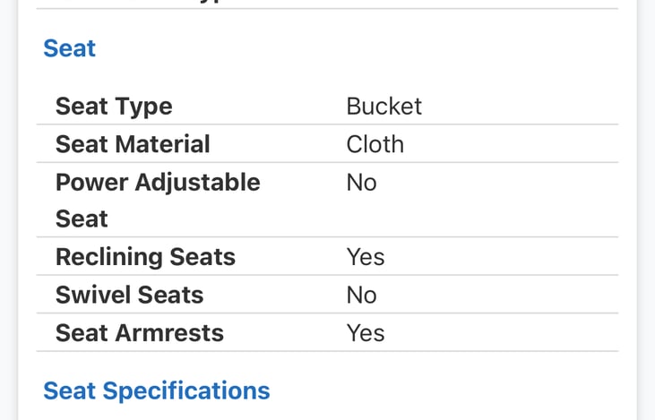Select the Seat Type row label
Image resolution: width=655 pixels, height=420 pixels.
(114, 107)
